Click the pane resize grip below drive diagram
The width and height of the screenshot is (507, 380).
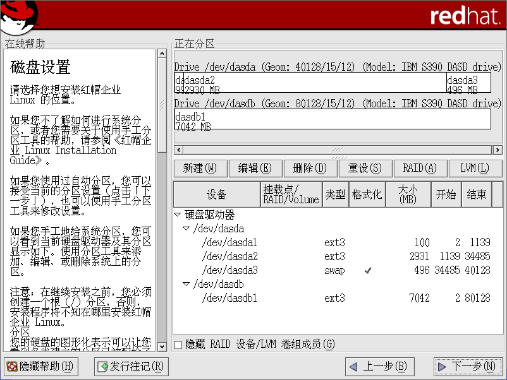click(339, 158)
